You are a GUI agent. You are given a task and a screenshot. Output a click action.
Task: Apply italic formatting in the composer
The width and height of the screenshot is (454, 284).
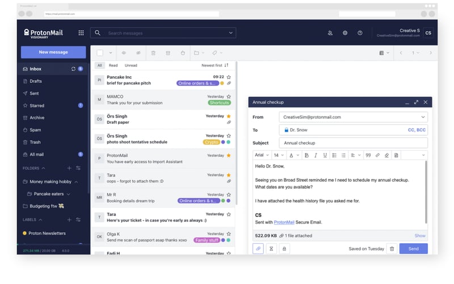pos(316,155)
